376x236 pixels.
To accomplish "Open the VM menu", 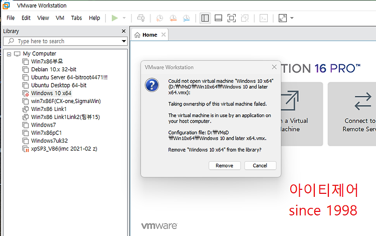I will [60, 18].
